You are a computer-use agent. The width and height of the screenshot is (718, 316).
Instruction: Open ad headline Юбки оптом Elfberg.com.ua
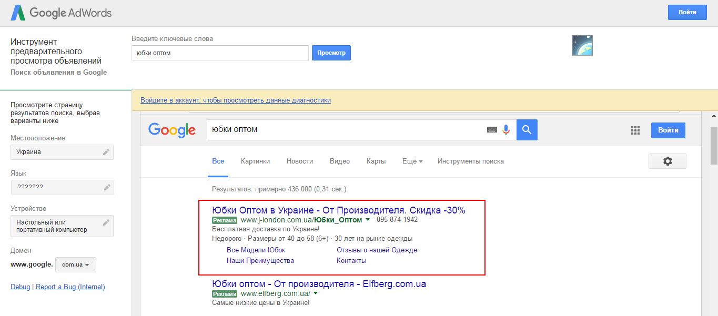(x=319, y=284)
